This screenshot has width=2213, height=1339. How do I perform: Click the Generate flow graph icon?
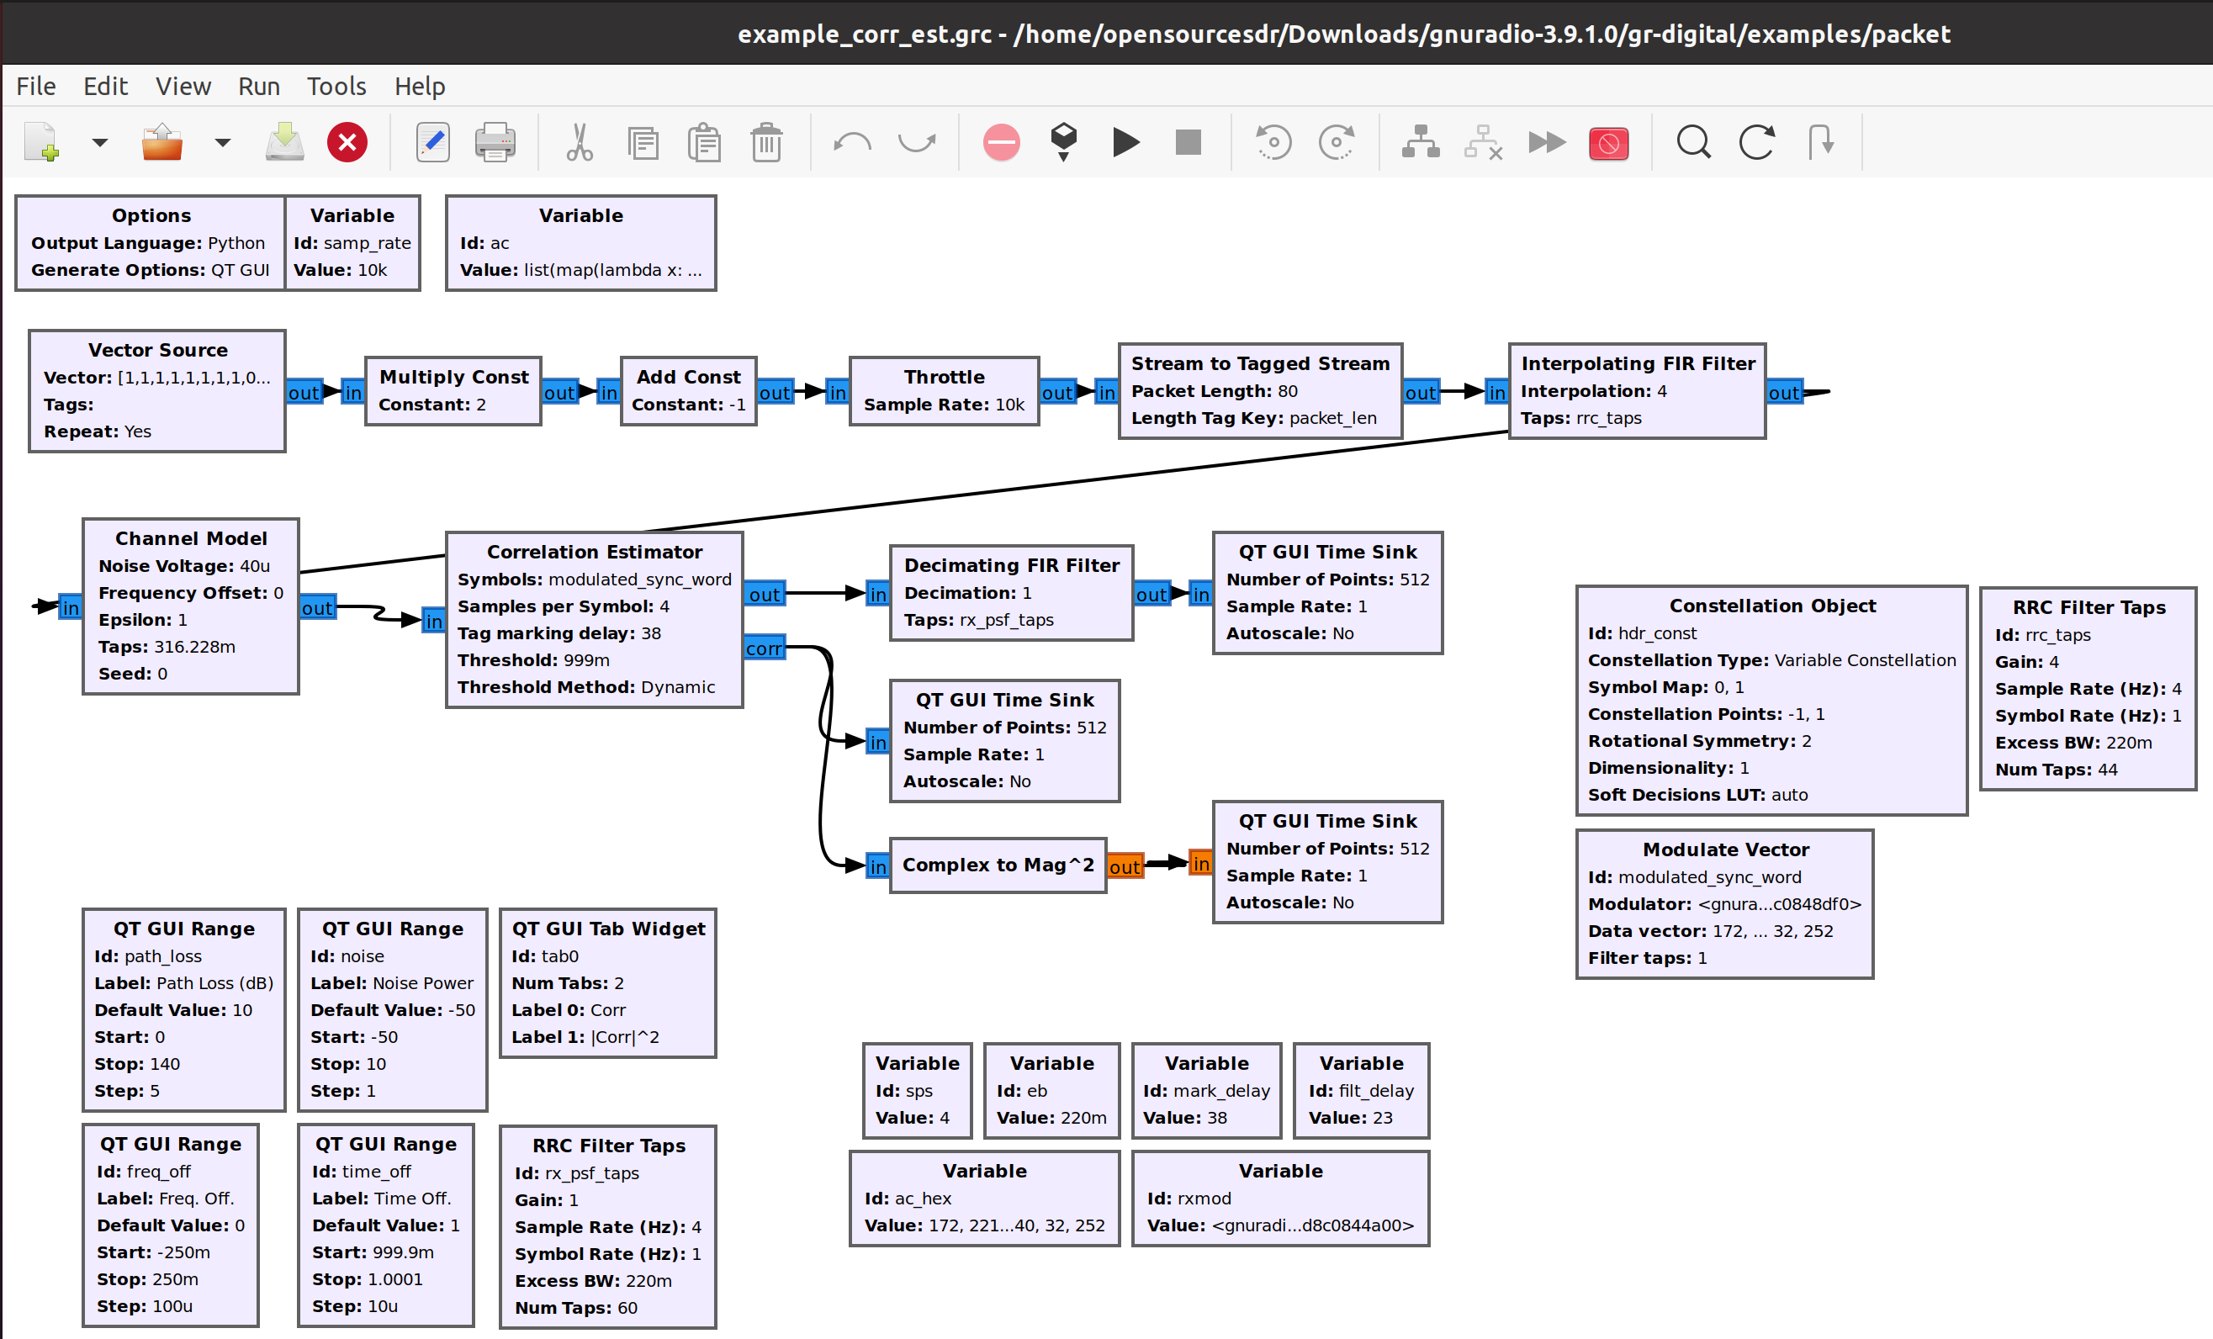(1063, 142)
